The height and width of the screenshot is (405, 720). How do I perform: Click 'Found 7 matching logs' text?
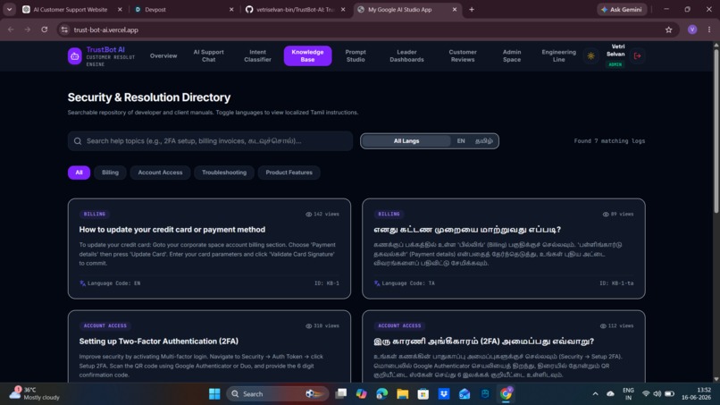click(x=609, y=141)
